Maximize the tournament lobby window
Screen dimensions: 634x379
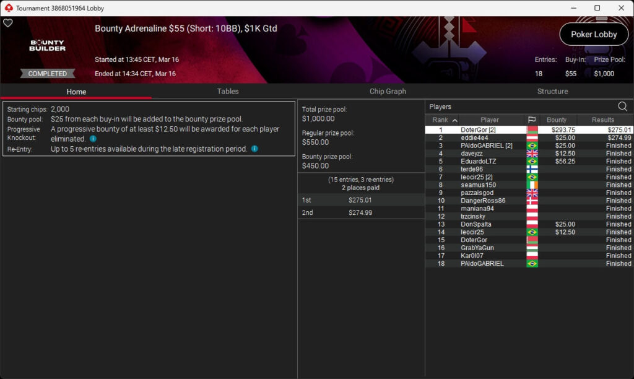pos(597,8)
